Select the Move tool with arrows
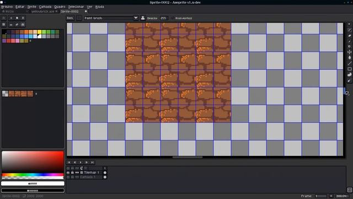This screenshot has height=199, width=353. click(349, 52)
